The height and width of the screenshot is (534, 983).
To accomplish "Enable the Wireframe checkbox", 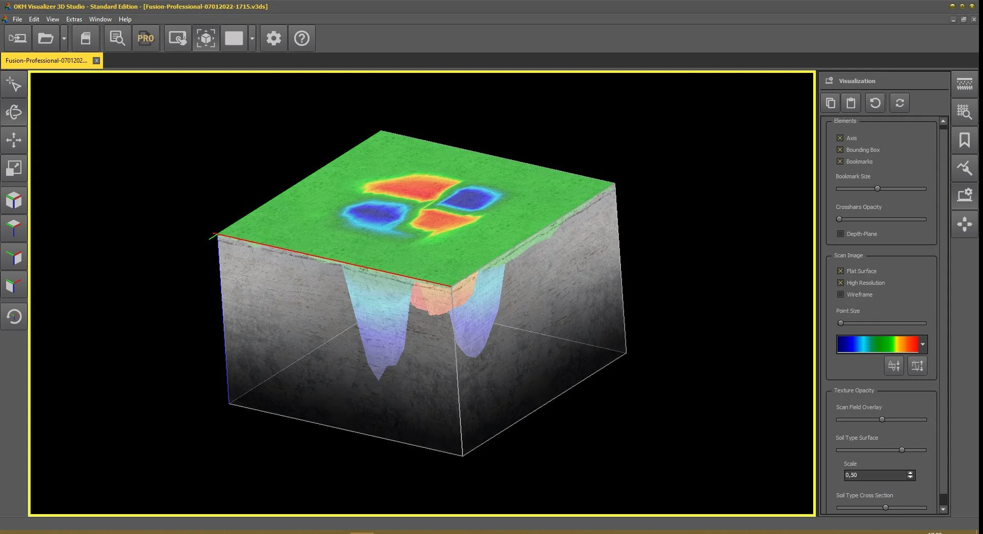I will (840, 295).
